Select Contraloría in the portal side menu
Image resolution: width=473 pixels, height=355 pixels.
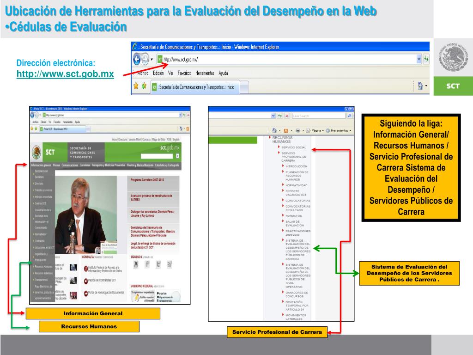(x=40, y=241)
